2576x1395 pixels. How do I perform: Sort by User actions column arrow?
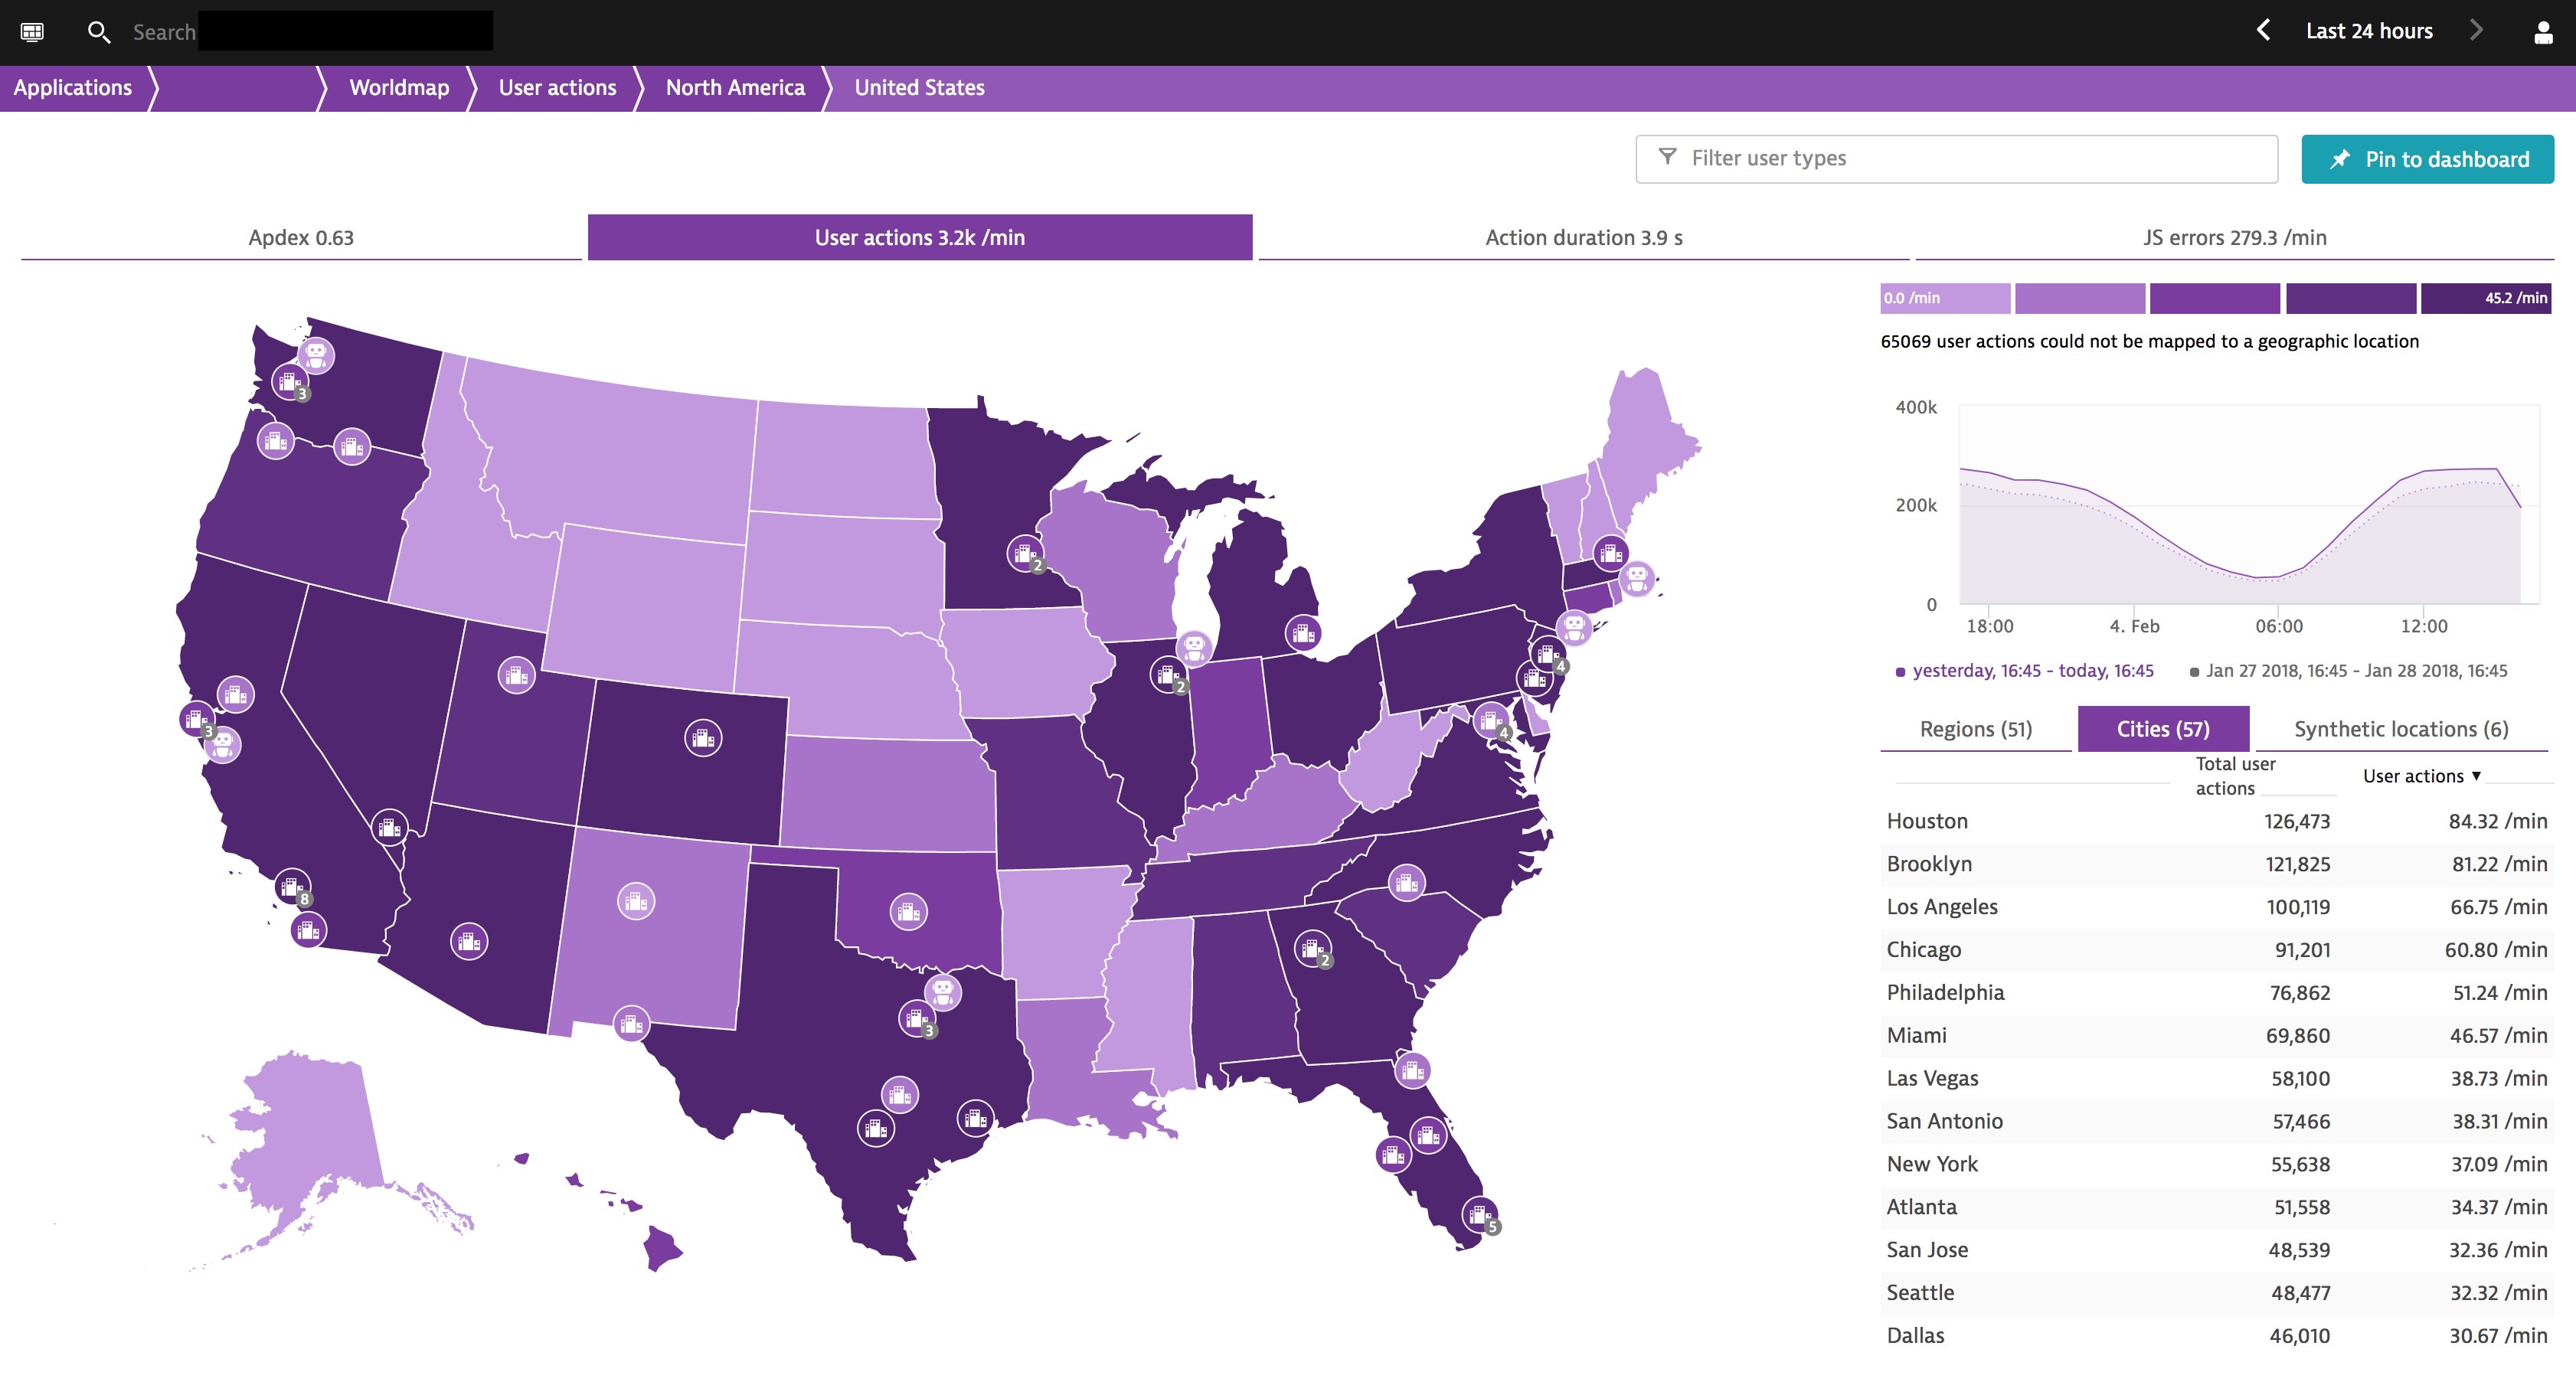click(x=2476, y=776)
